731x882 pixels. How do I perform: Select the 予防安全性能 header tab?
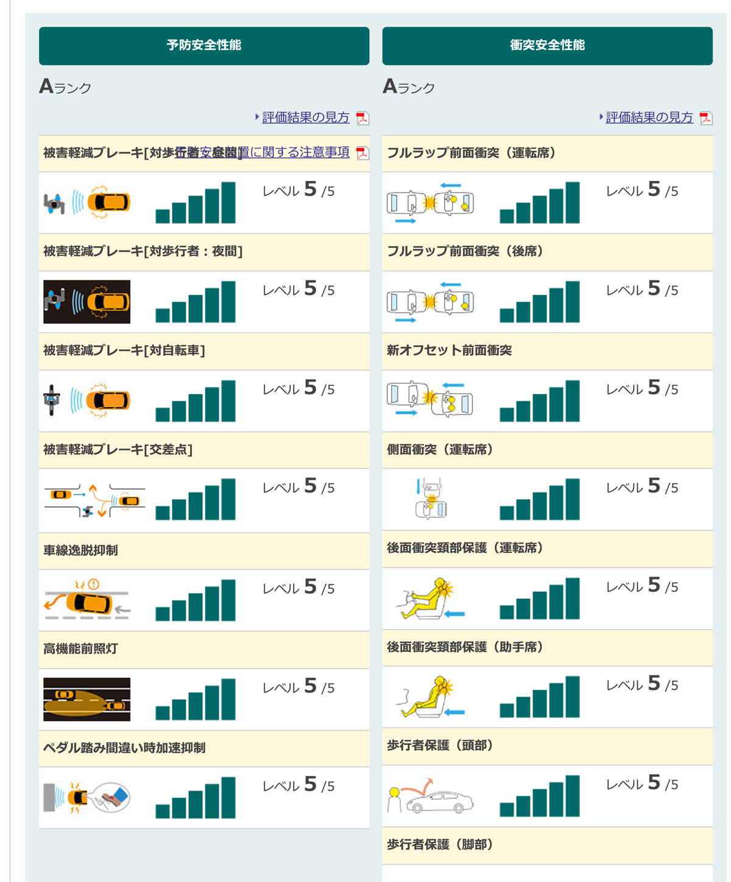(204, 46)
